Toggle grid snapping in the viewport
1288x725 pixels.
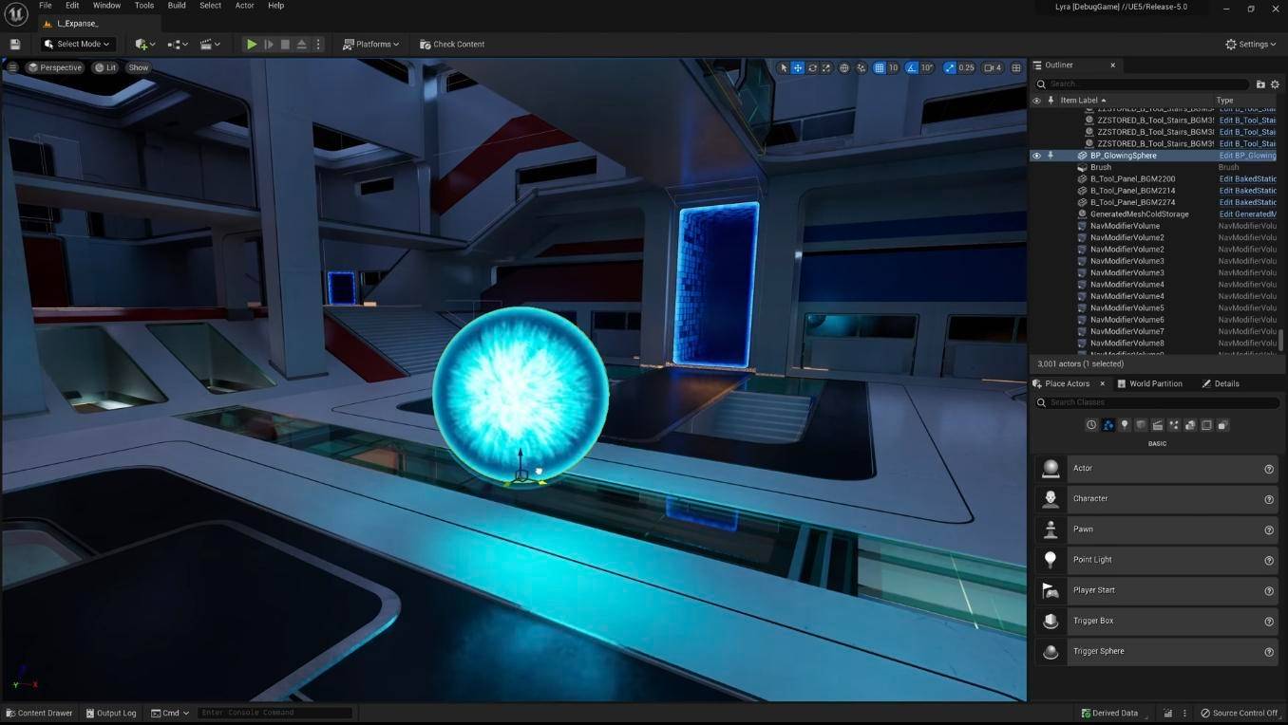point(880,68)
